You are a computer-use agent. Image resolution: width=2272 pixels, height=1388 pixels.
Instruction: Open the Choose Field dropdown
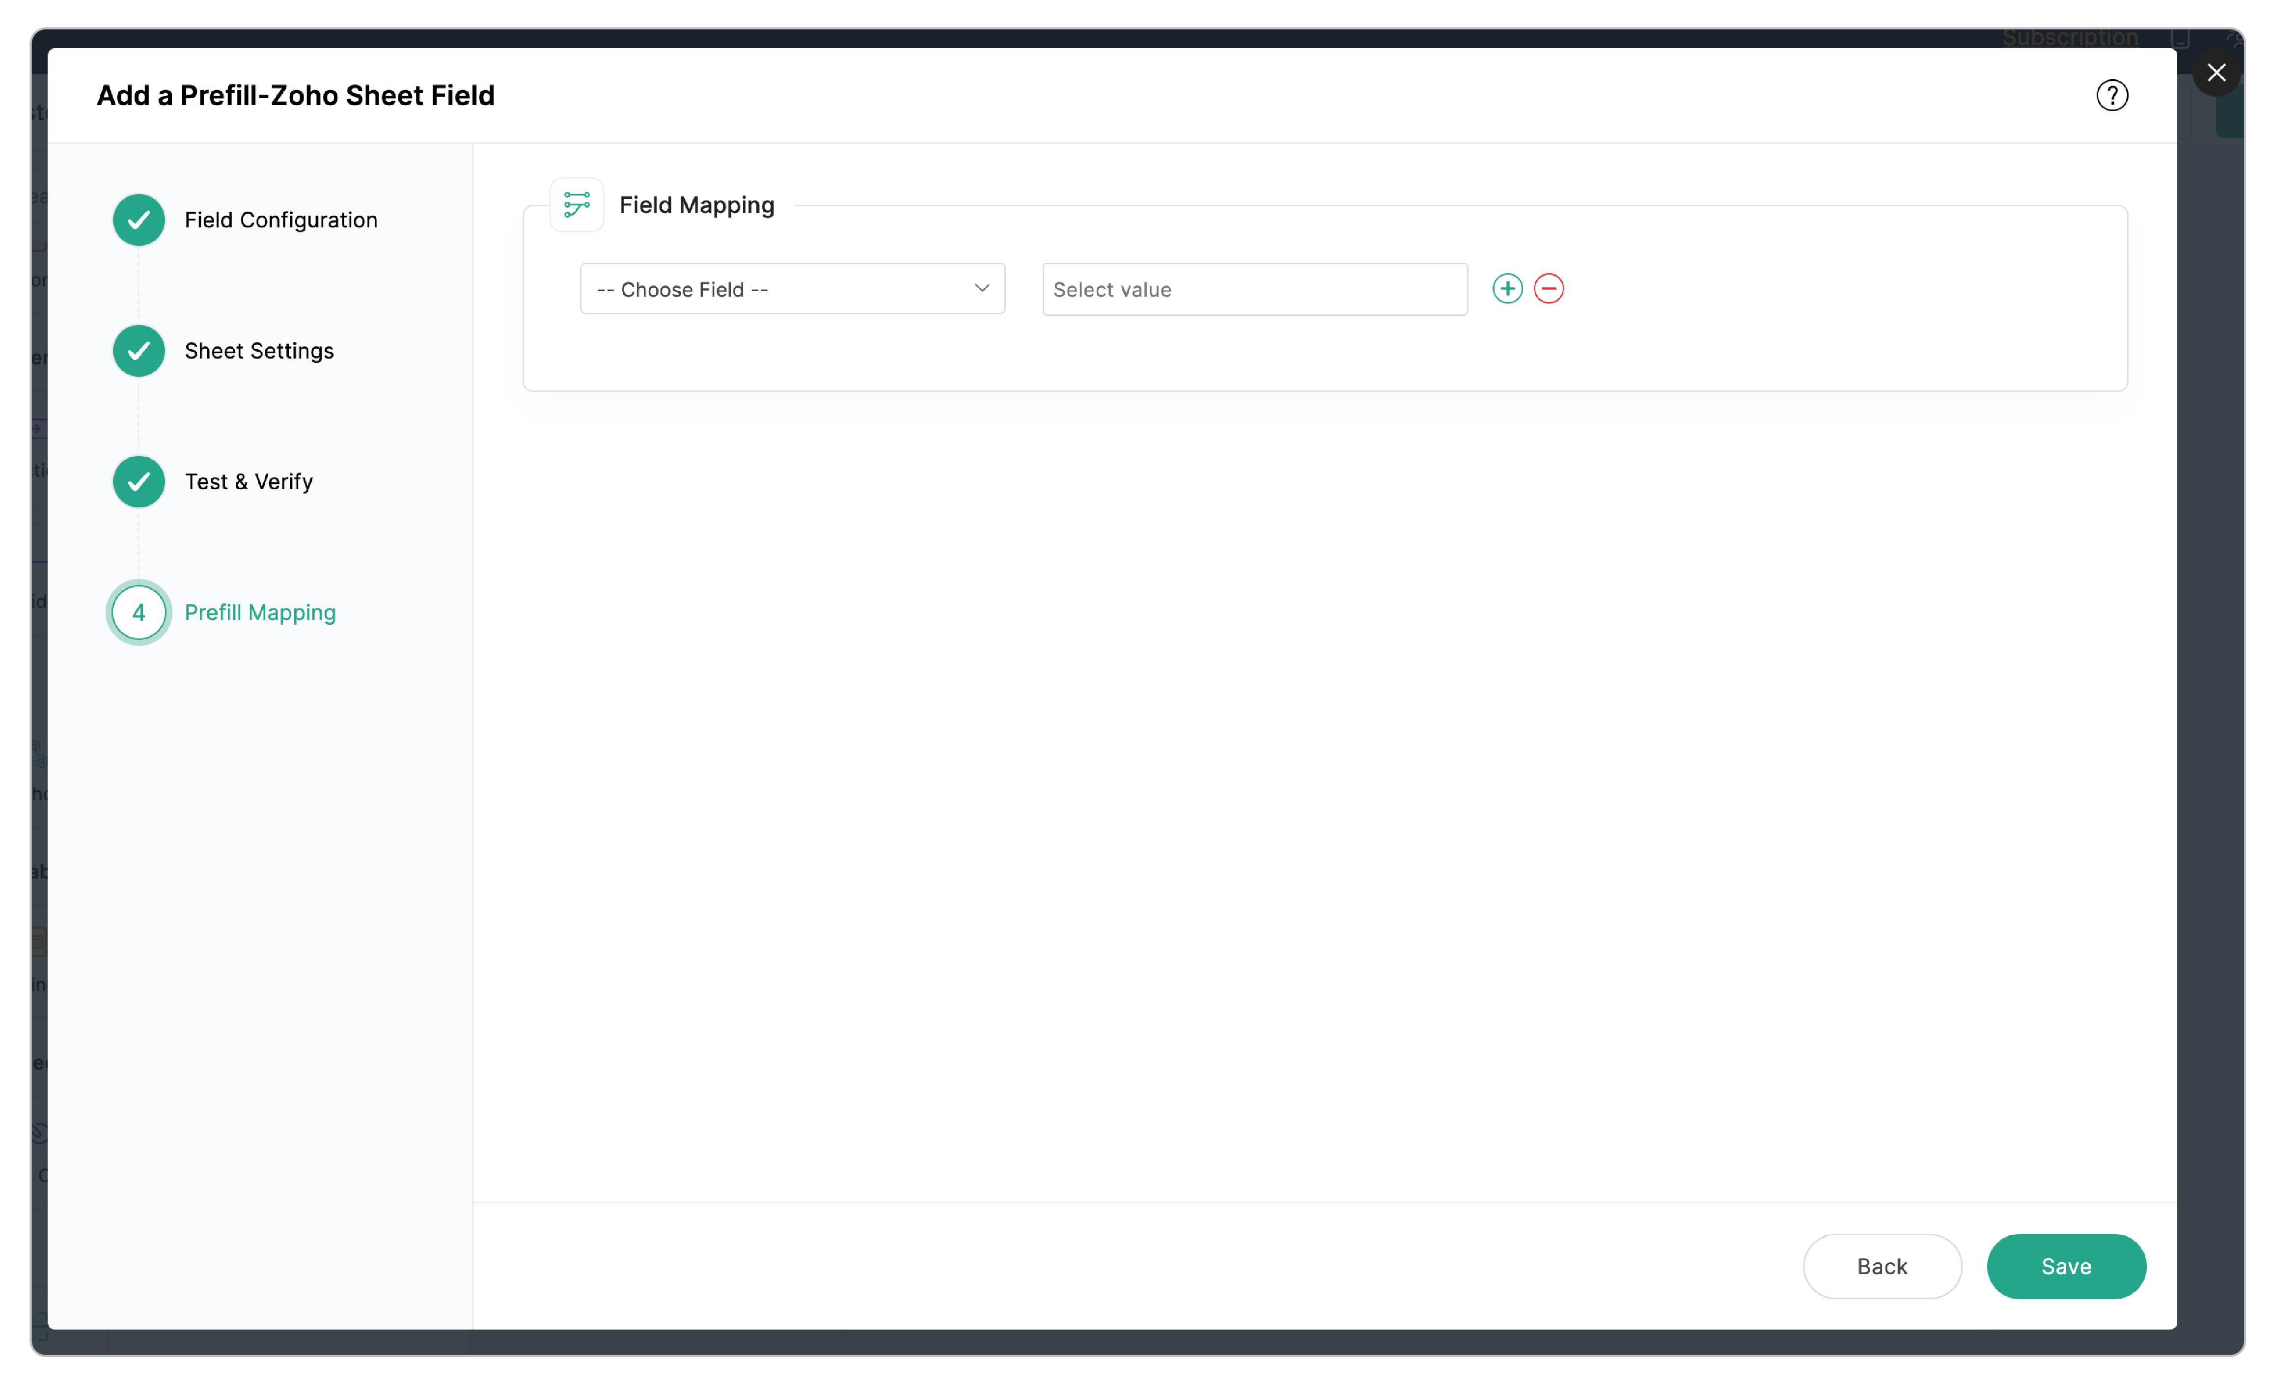pos(792,289)
